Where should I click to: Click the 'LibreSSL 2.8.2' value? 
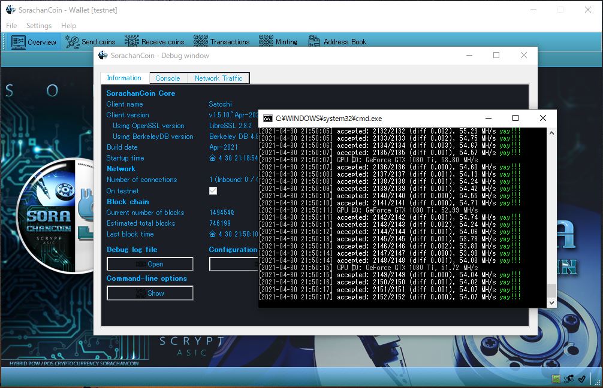(230, 126)
